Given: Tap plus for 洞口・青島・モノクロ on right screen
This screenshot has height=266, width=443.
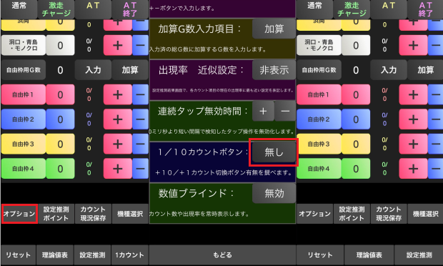Looking at the screenshot, I should (413, 45).
